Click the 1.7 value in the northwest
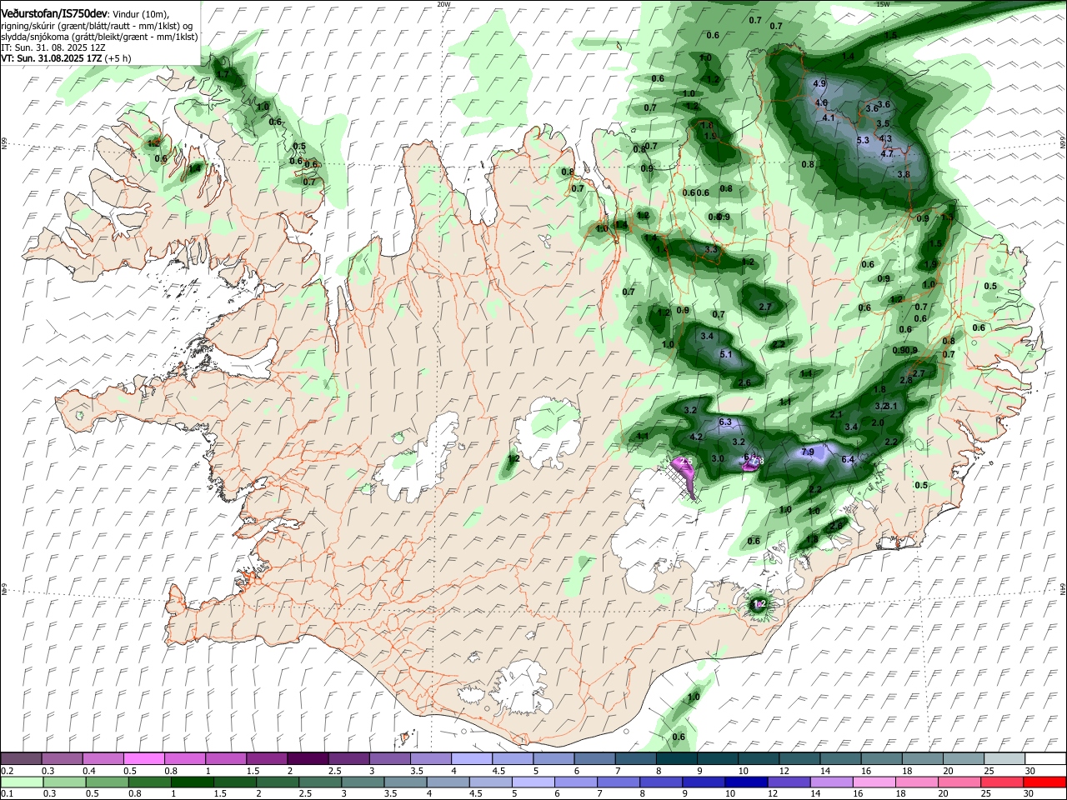This screenshot has width=1067, height=800. click(x=222, y=75)
